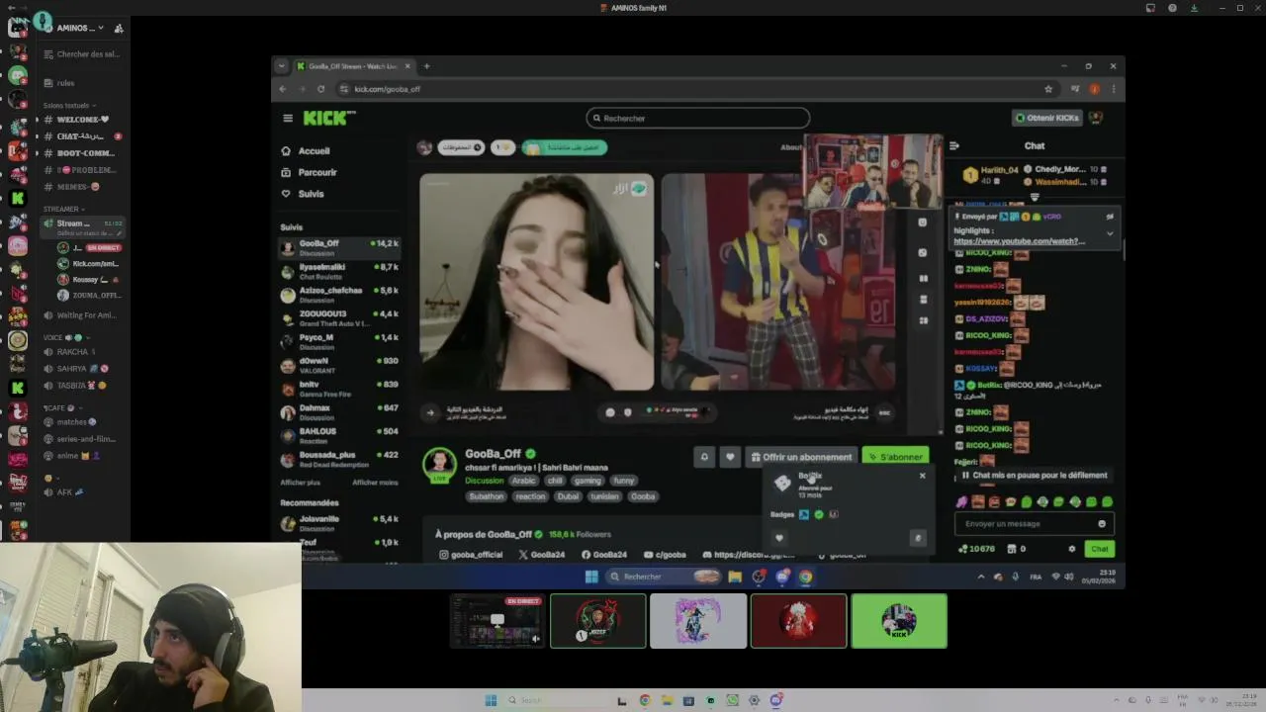Select the d0wwN VALORANT channel
Image resolution: width=1266 pixels, height=712 pixels.
[x=339, y=365]
